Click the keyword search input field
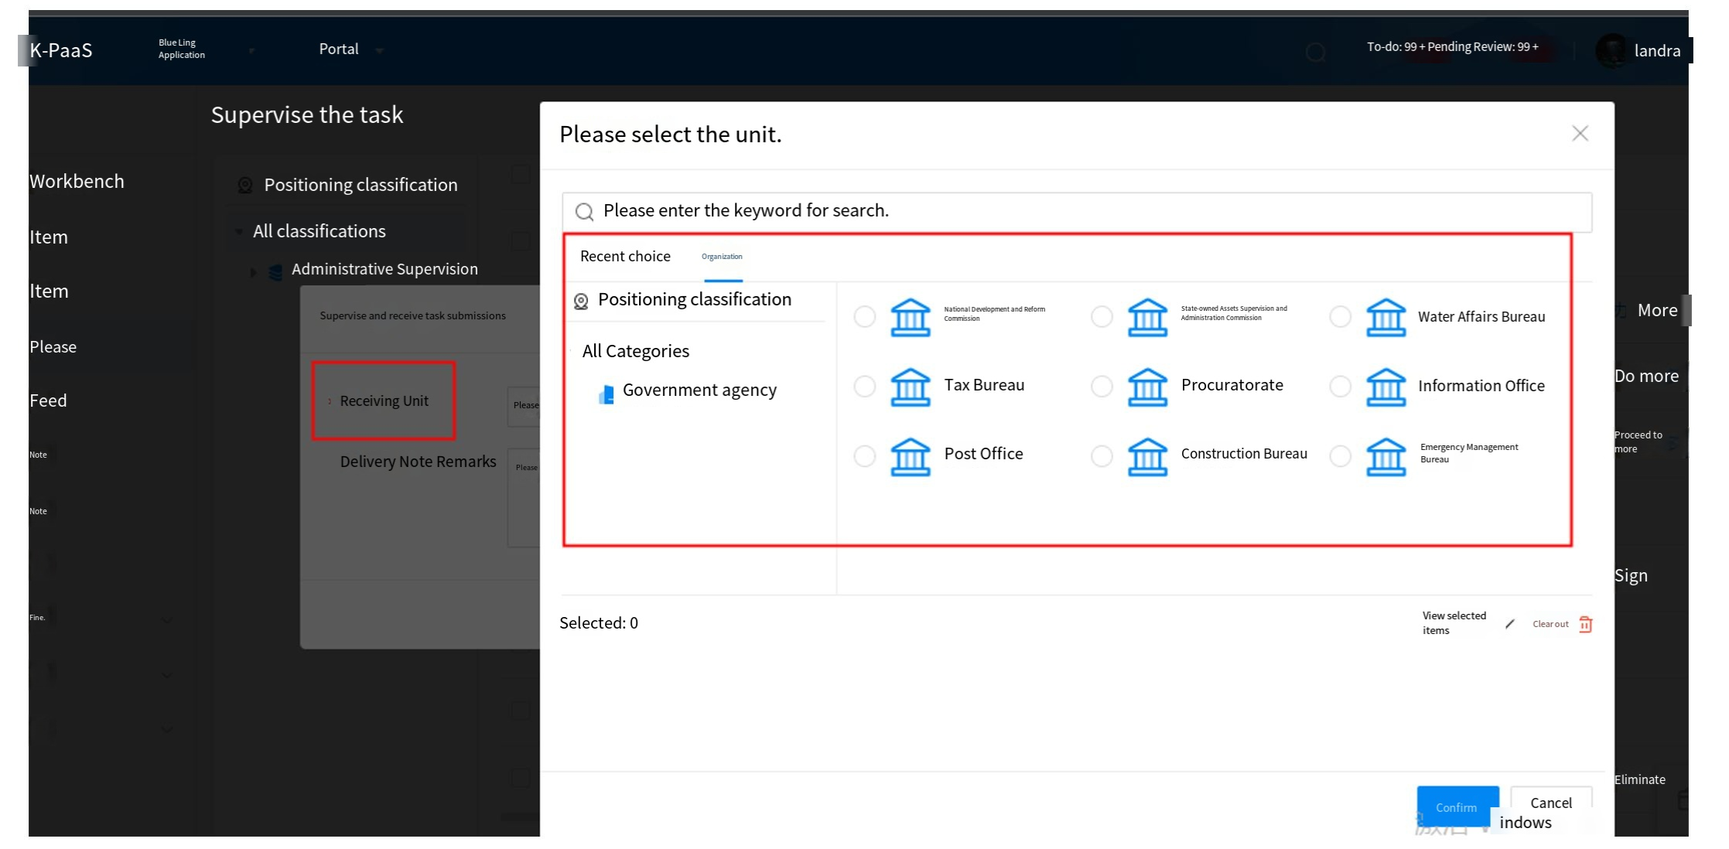This screenshot has width=1729, height=849. pyautogui.click(x=1083, y=211)
